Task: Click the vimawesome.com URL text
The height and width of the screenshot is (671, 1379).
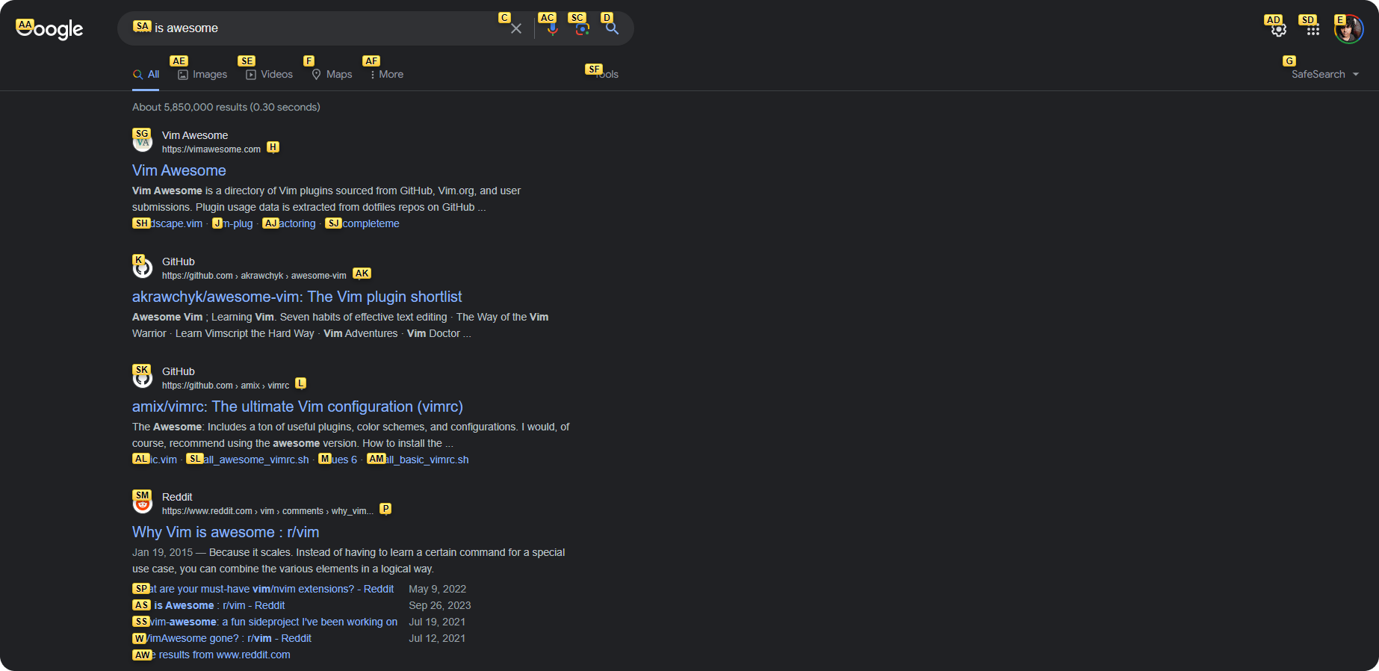Action: [211, 149]
